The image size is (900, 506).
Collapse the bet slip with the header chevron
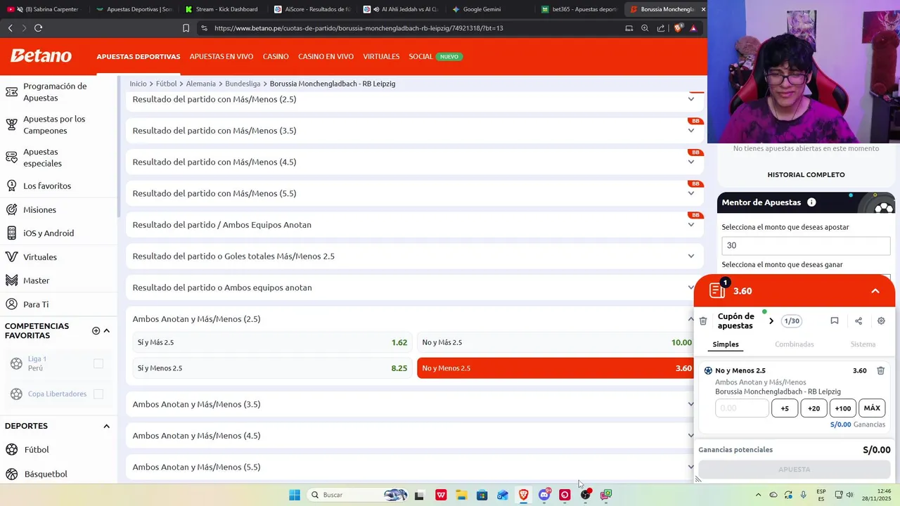pos(875,291)
